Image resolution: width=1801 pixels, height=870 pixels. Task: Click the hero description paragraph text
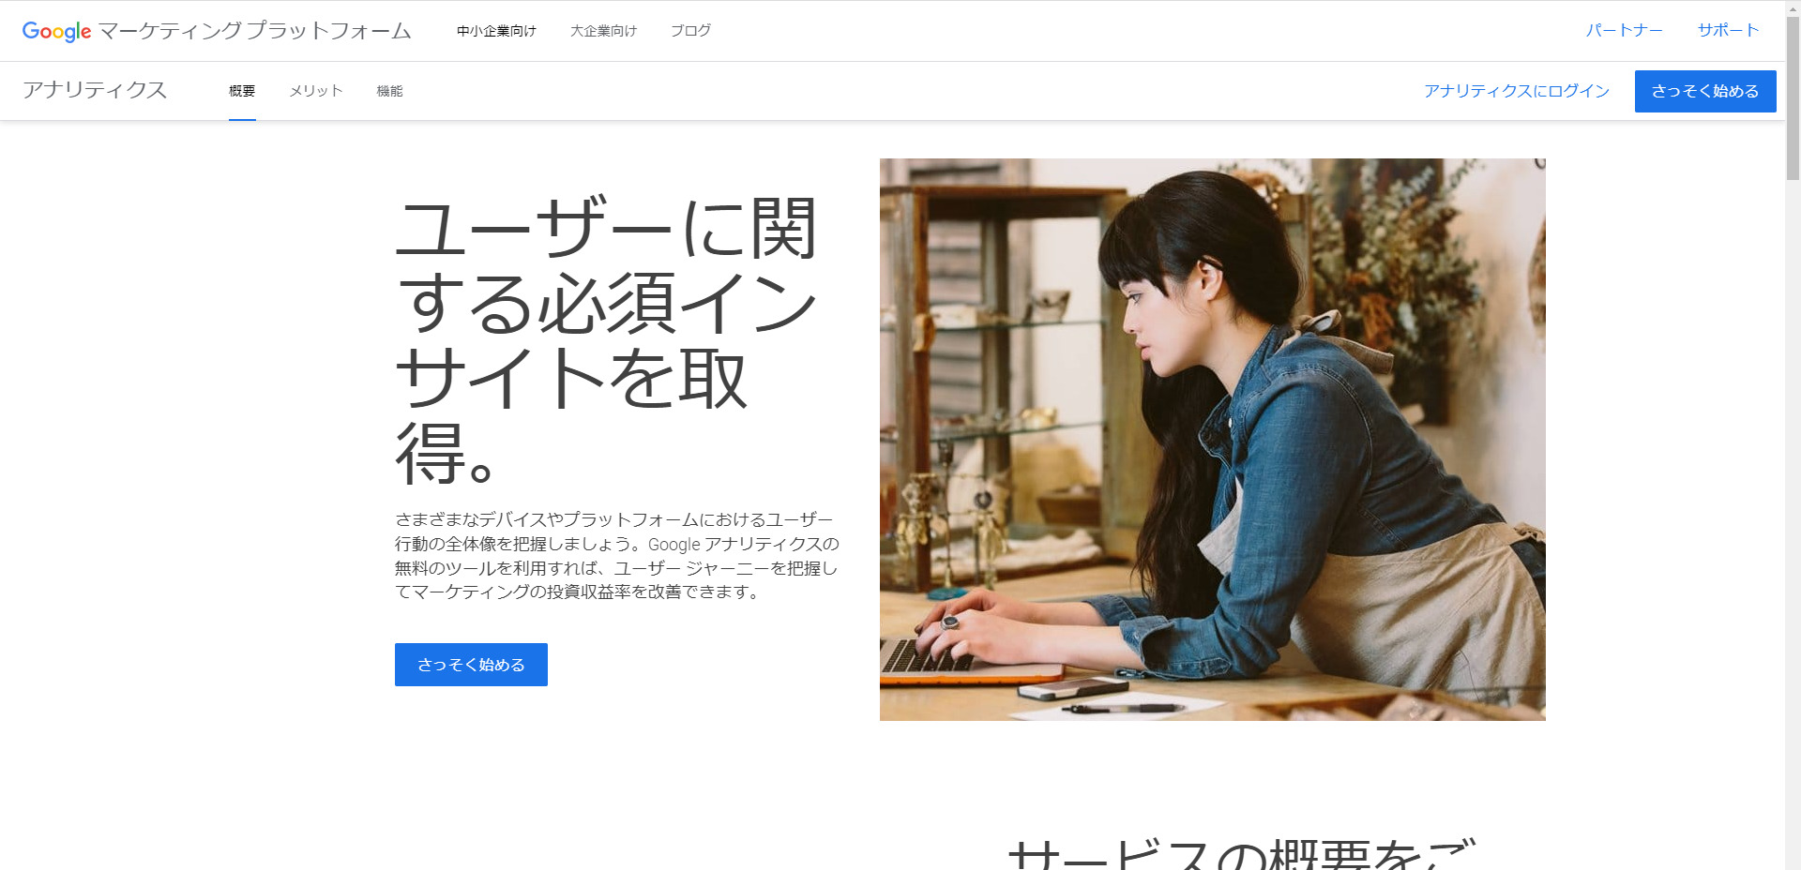pyautogui.click(x=616, y=556)
